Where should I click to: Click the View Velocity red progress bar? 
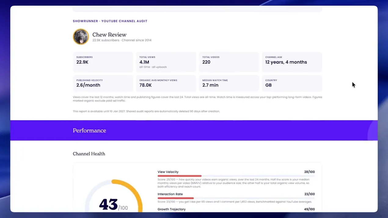[x=180, y=176]
